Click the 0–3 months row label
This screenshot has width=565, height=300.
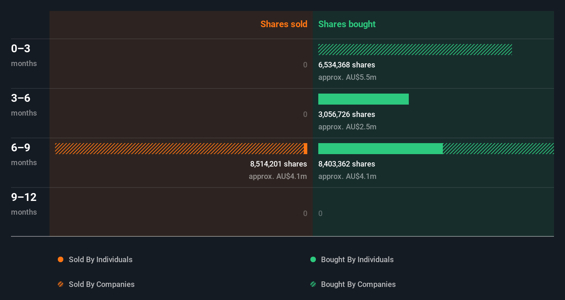[24, 55]
